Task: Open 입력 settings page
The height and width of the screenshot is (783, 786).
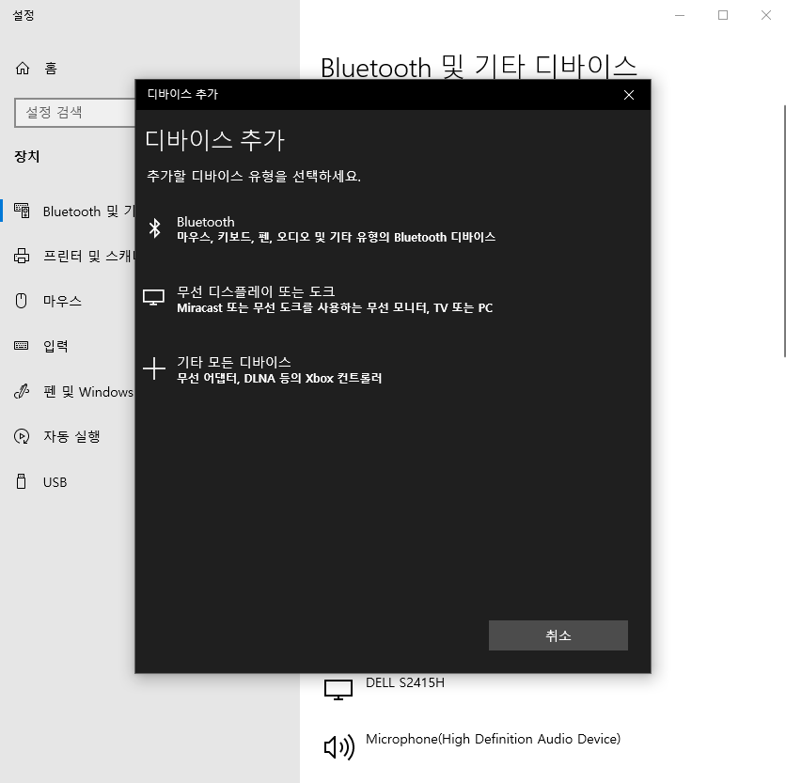Action: pos(55,346)
